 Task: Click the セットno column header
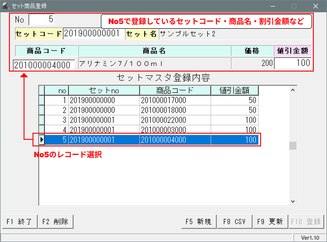tap(104, 90)
